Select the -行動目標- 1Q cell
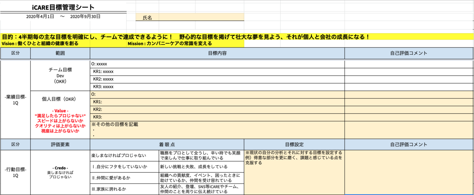The width and height of the screenshot is (474, 195). [16, 172]
